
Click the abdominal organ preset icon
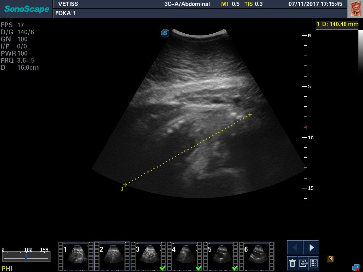click(x=356, y=8)
